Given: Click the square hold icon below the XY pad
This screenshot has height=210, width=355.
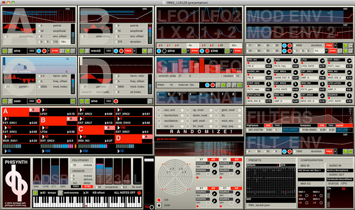Looking at the screenshot, I should tap(159, 205).
